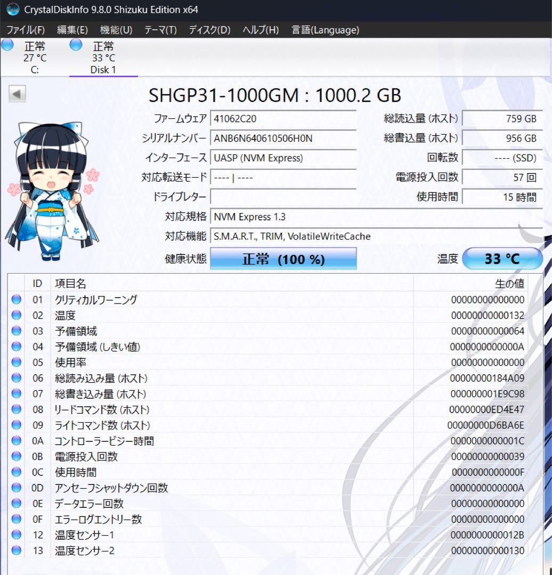The image size is (552, 575).
Task: Select raw value 00000000184A09
Action: point(487,378)
